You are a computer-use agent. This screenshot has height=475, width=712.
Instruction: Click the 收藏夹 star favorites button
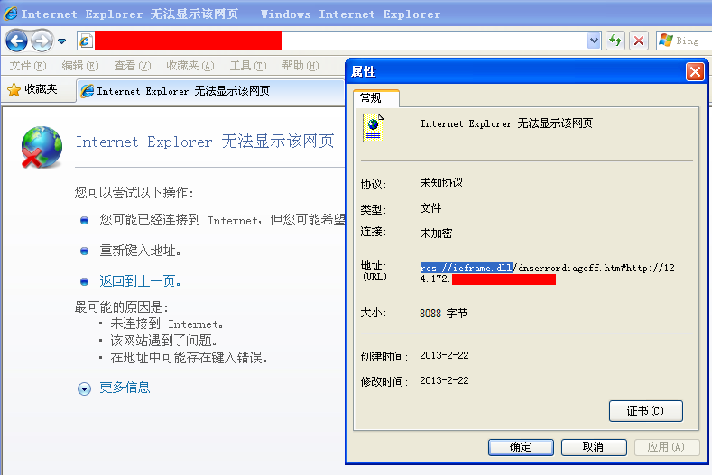(32, 89)
